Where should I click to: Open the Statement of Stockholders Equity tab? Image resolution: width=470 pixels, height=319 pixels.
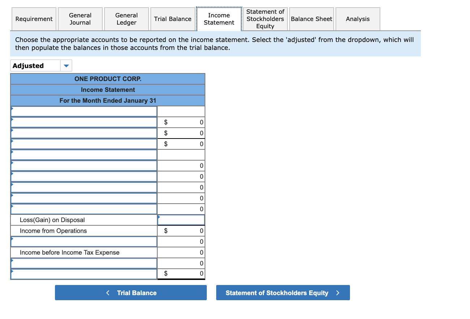265,19
